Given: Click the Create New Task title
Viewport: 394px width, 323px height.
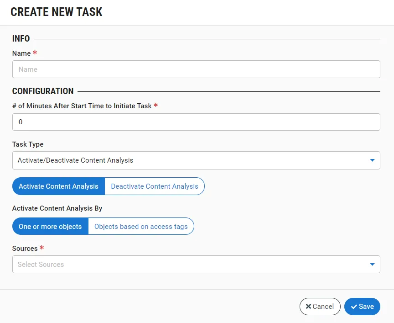Looking at the screenshot, I should [57, 12].
